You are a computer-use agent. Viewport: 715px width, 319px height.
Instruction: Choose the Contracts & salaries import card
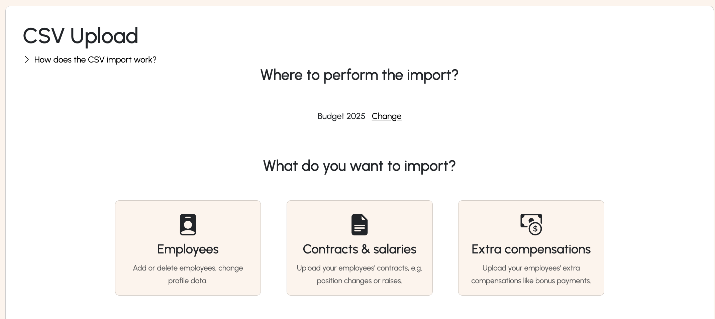(x=360, y=248)
